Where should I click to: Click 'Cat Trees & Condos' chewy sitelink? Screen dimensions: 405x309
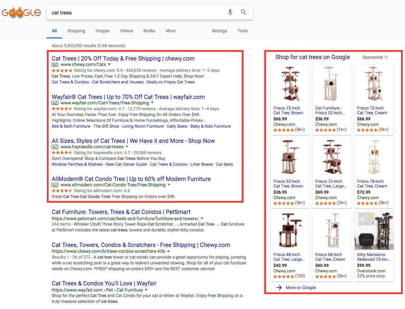[x=70, y=82]
